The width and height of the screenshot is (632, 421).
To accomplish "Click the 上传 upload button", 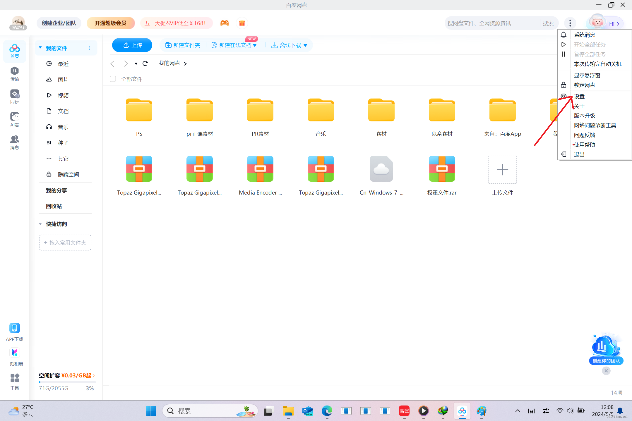I will [132, 45].
